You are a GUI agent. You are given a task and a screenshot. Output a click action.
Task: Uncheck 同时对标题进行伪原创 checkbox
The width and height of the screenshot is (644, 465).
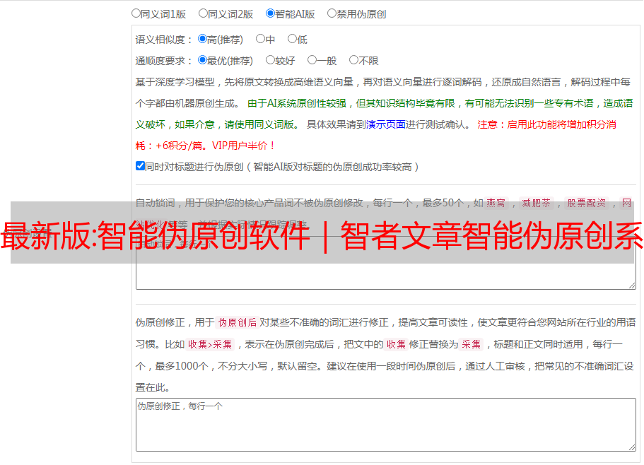[x=140, y=166]
